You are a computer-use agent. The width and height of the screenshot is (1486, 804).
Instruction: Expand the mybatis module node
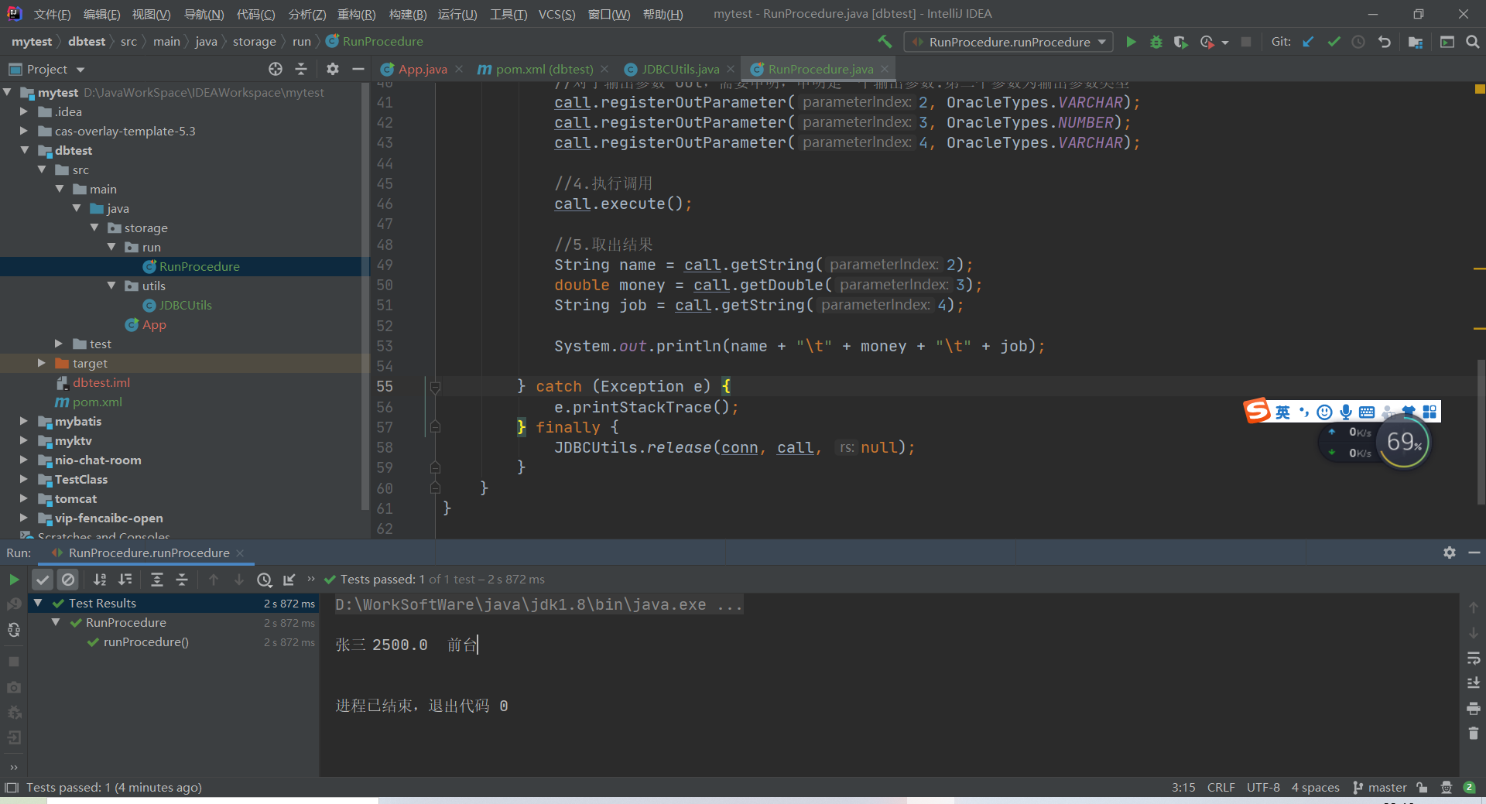click(23, 421)
